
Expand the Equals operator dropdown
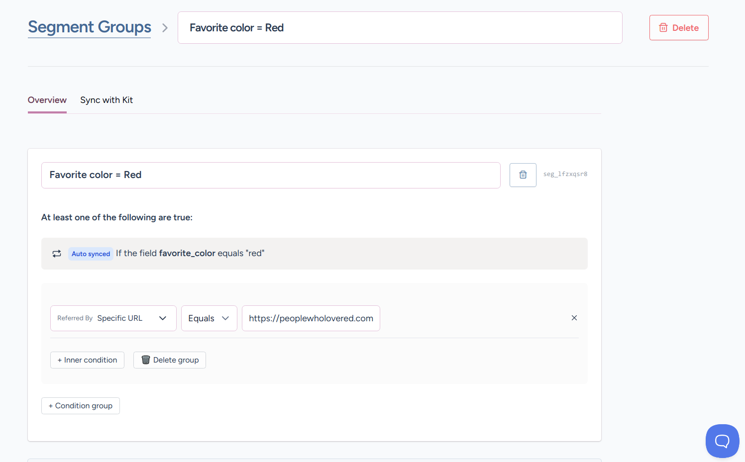click(x=209, y=318)
